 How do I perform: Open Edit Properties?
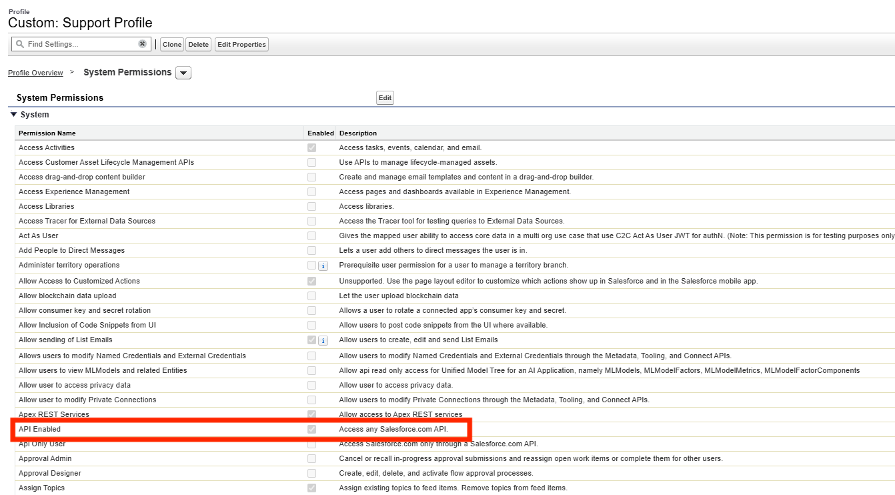pos(241,45)
